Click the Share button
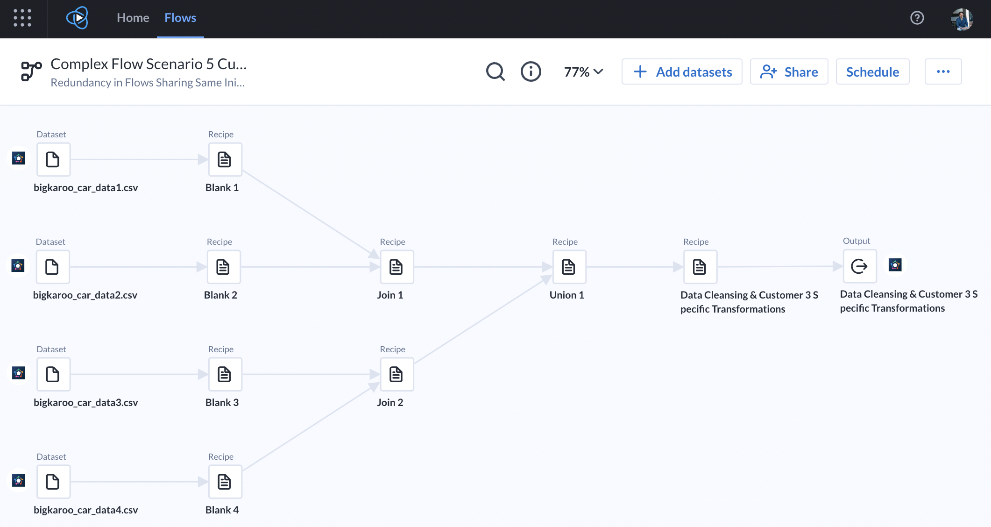The image size is (991, 527). point(789,71)
